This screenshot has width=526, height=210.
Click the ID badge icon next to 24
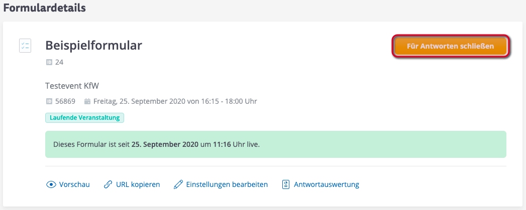pos(49,63)
